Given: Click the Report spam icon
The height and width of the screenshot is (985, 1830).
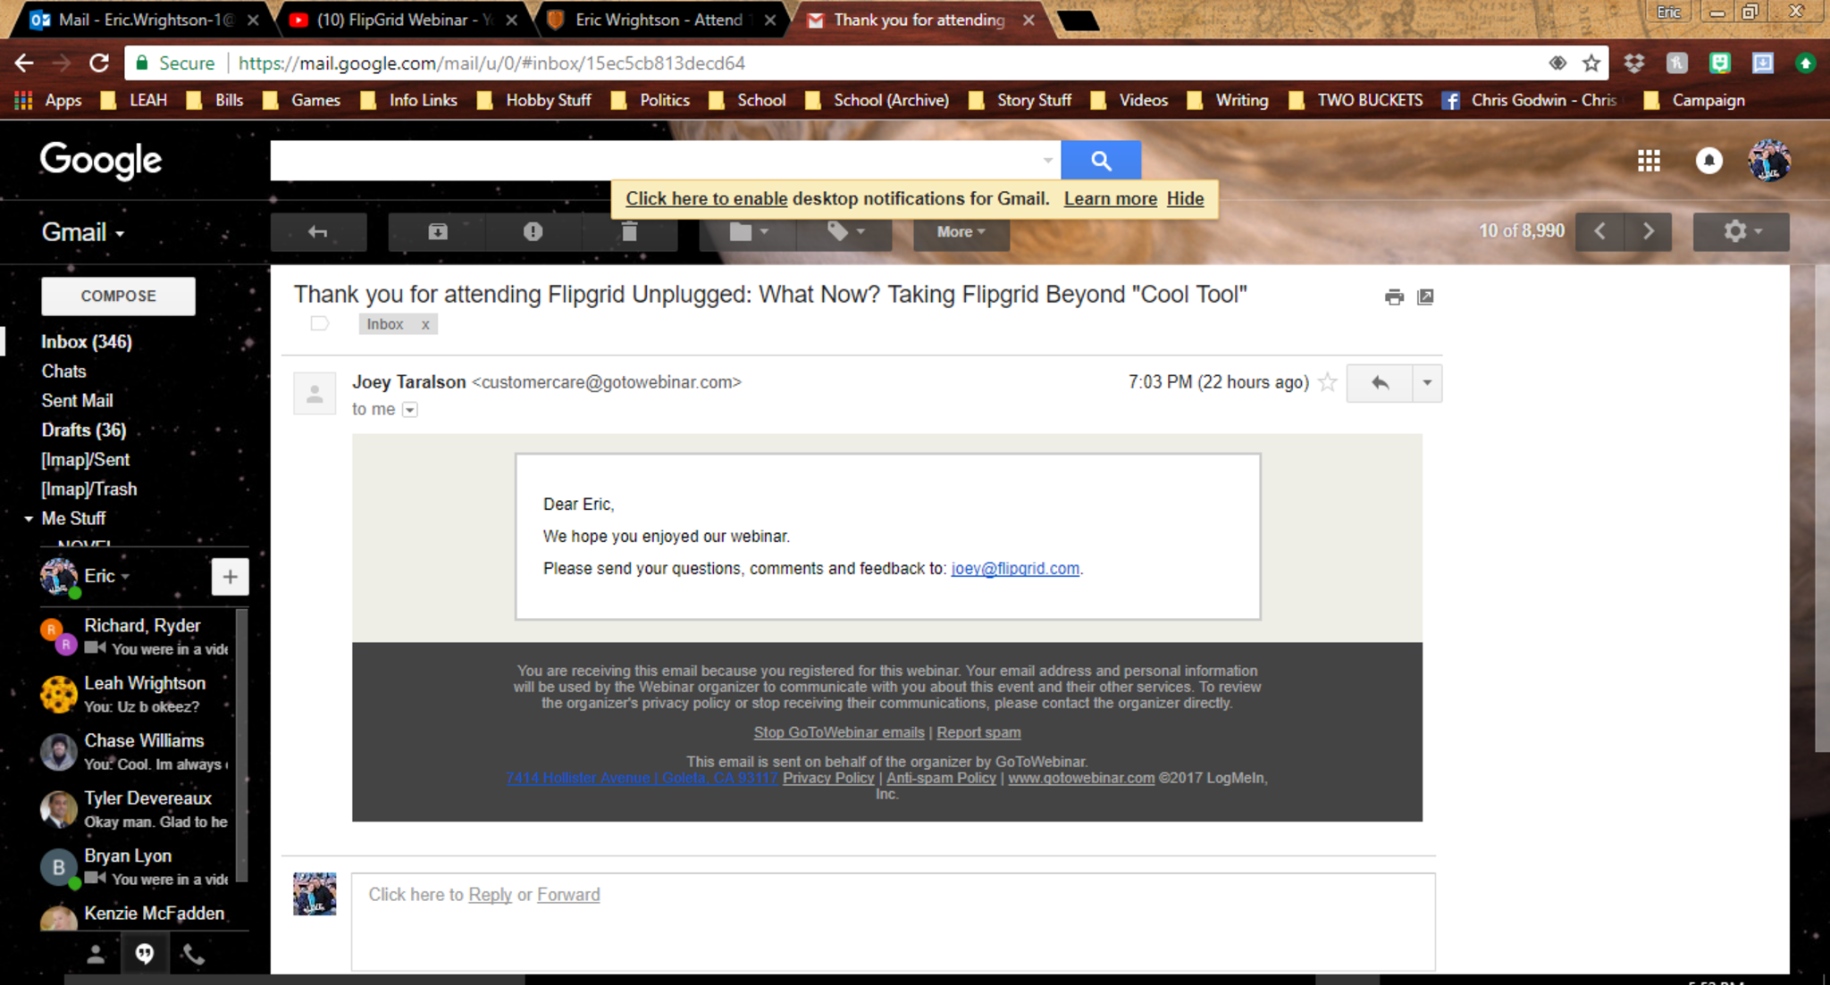Looking at the screenshot, I should 533,232.
